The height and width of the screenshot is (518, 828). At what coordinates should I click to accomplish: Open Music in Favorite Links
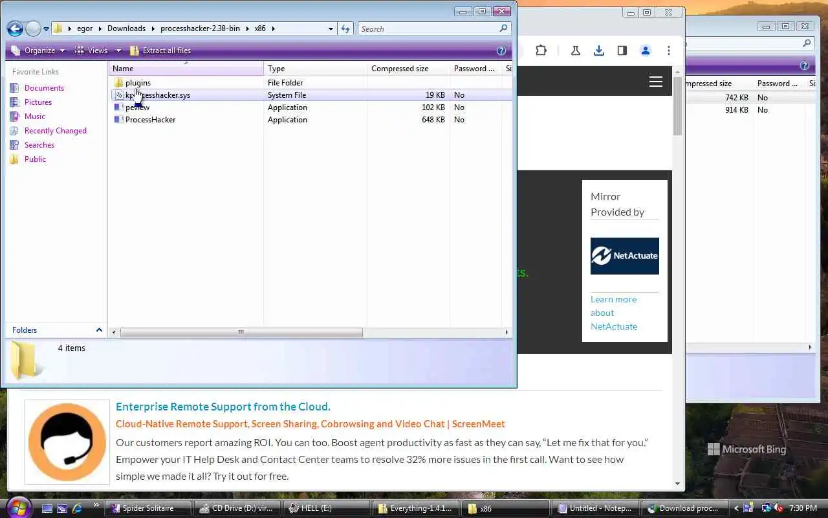34,117
